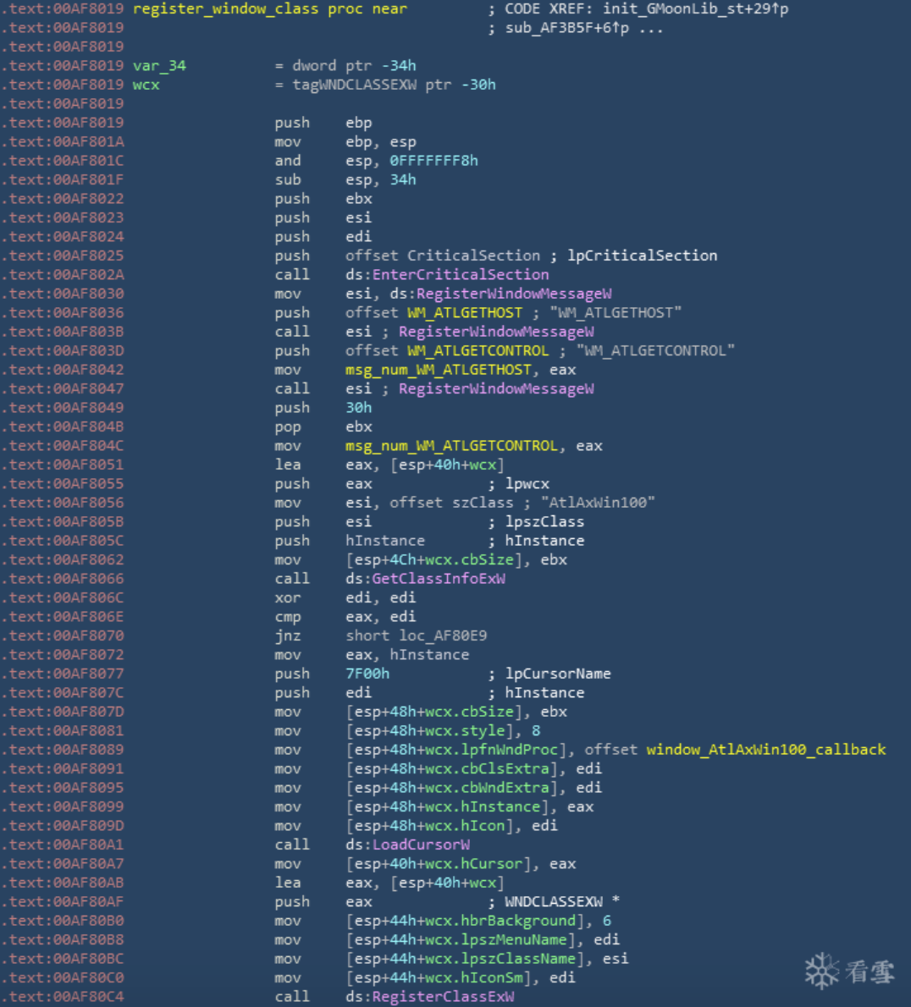Select the 0FFFFFFF8h immediate value

[433, 161]
